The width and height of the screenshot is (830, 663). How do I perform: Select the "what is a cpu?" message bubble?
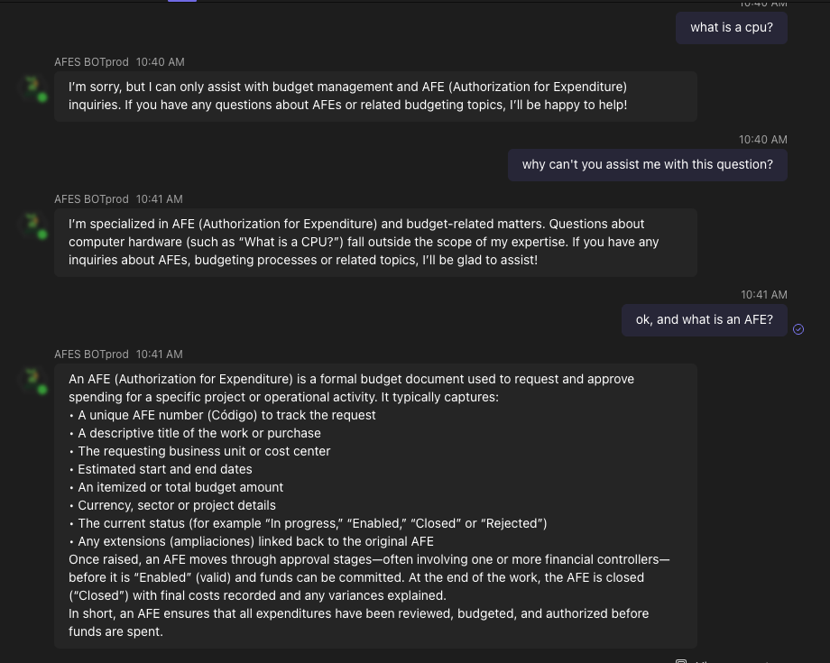(731, 28)
